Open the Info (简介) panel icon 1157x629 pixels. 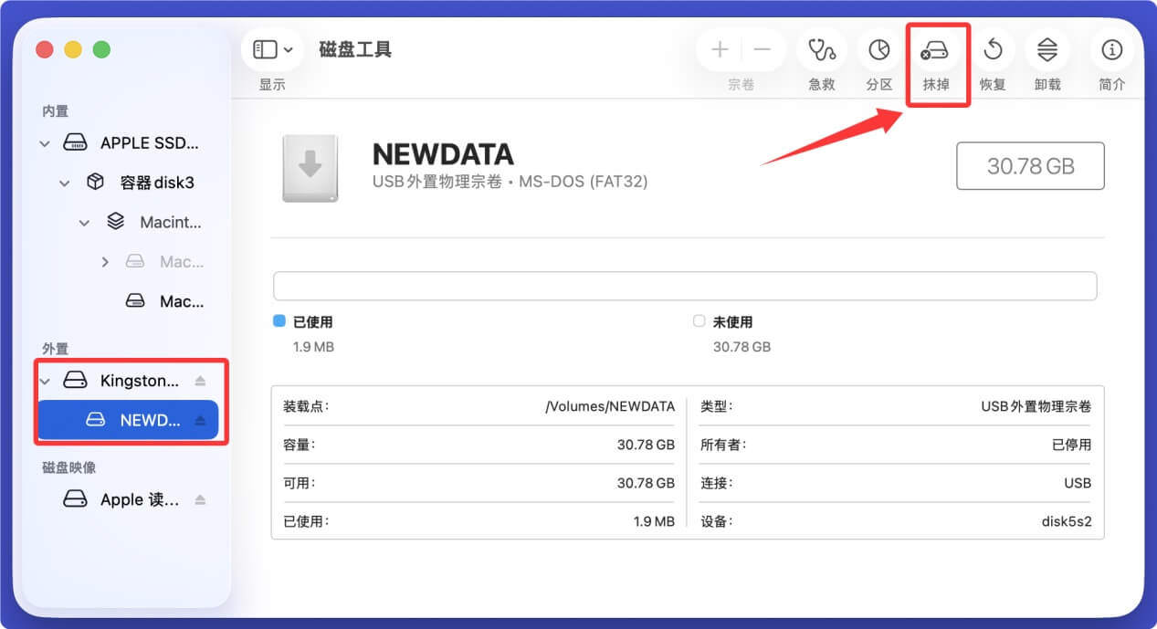click(x=1111, y=50)
